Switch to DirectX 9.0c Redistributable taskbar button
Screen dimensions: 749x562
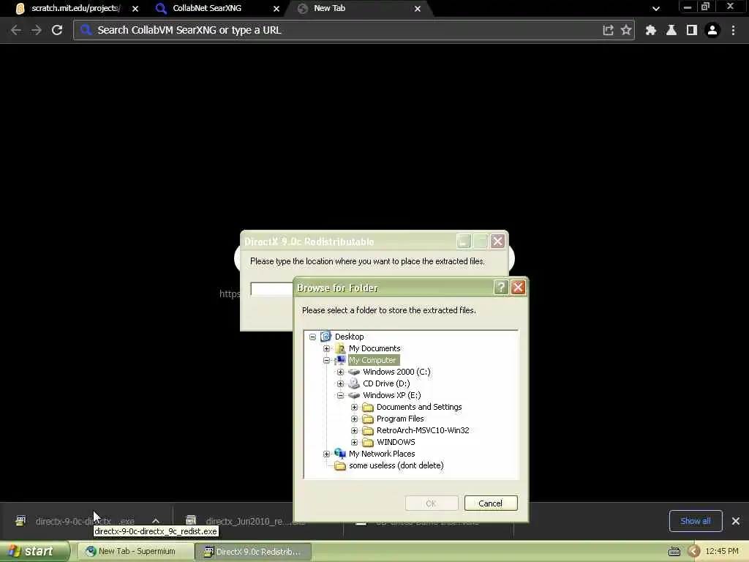pos(254,552)
